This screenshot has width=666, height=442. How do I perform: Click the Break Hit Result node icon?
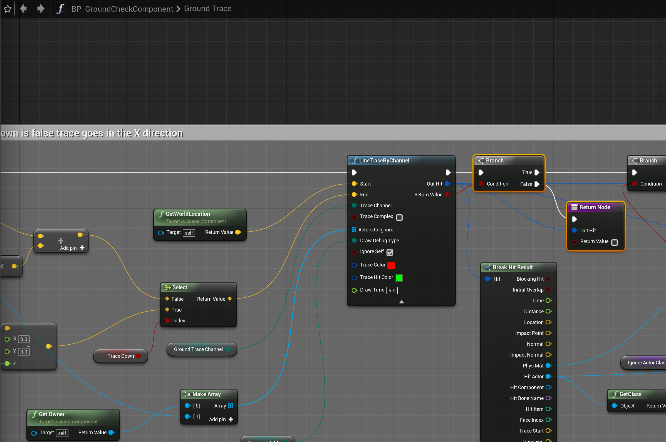point(488,267)
